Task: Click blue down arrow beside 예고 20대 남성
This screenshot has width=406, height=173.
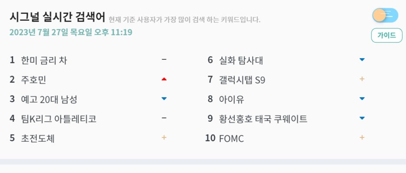Action: (x=164, y=99)
